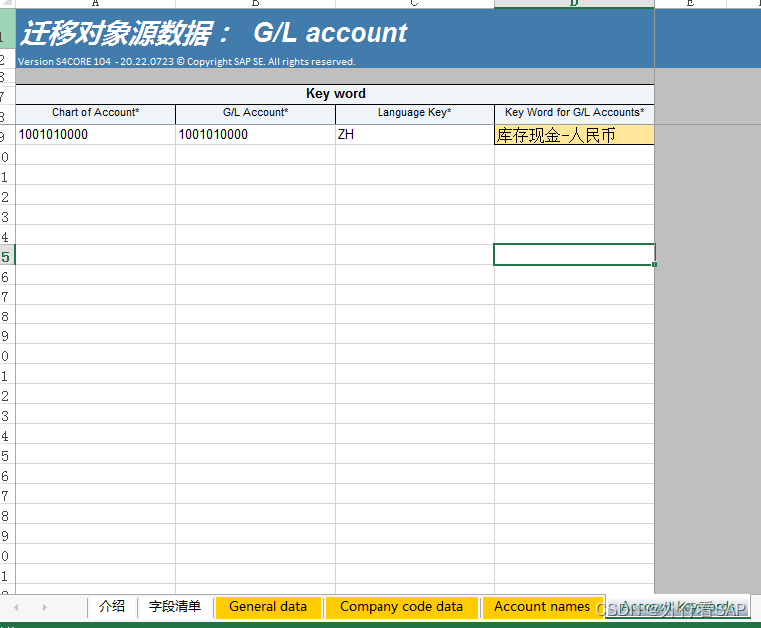The height and width of the screenshot is (628, 761).
Task: Switch to the 字段清单 sheet tab
Action: tap(175, 607)
